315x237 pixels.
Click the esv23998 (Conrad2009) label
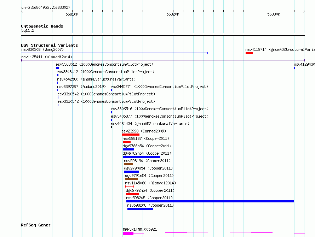(x=144, y=131)
